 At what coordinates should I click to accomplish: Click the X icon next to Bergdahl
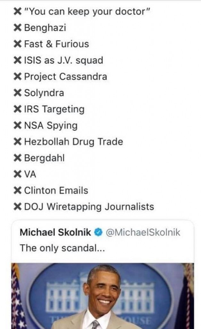point(18,158)
